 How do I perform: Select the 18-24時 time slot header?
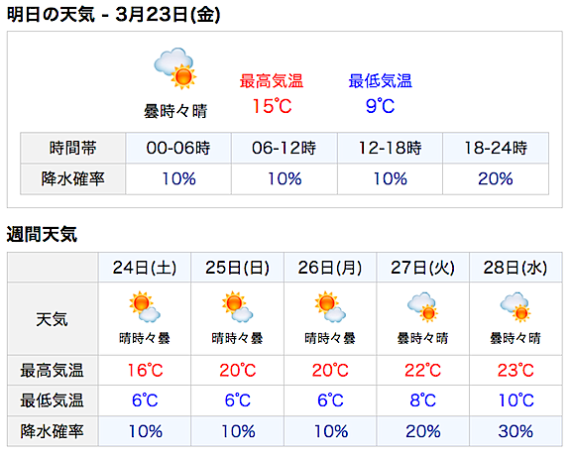496,148
